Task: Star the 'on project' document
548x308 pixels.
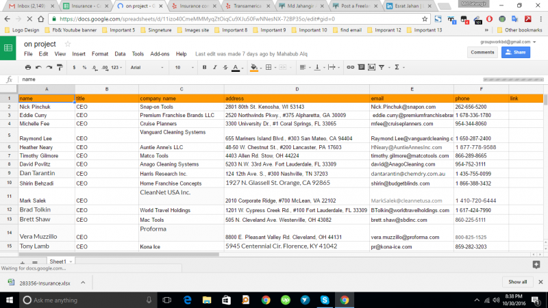Action: (68, 44)
